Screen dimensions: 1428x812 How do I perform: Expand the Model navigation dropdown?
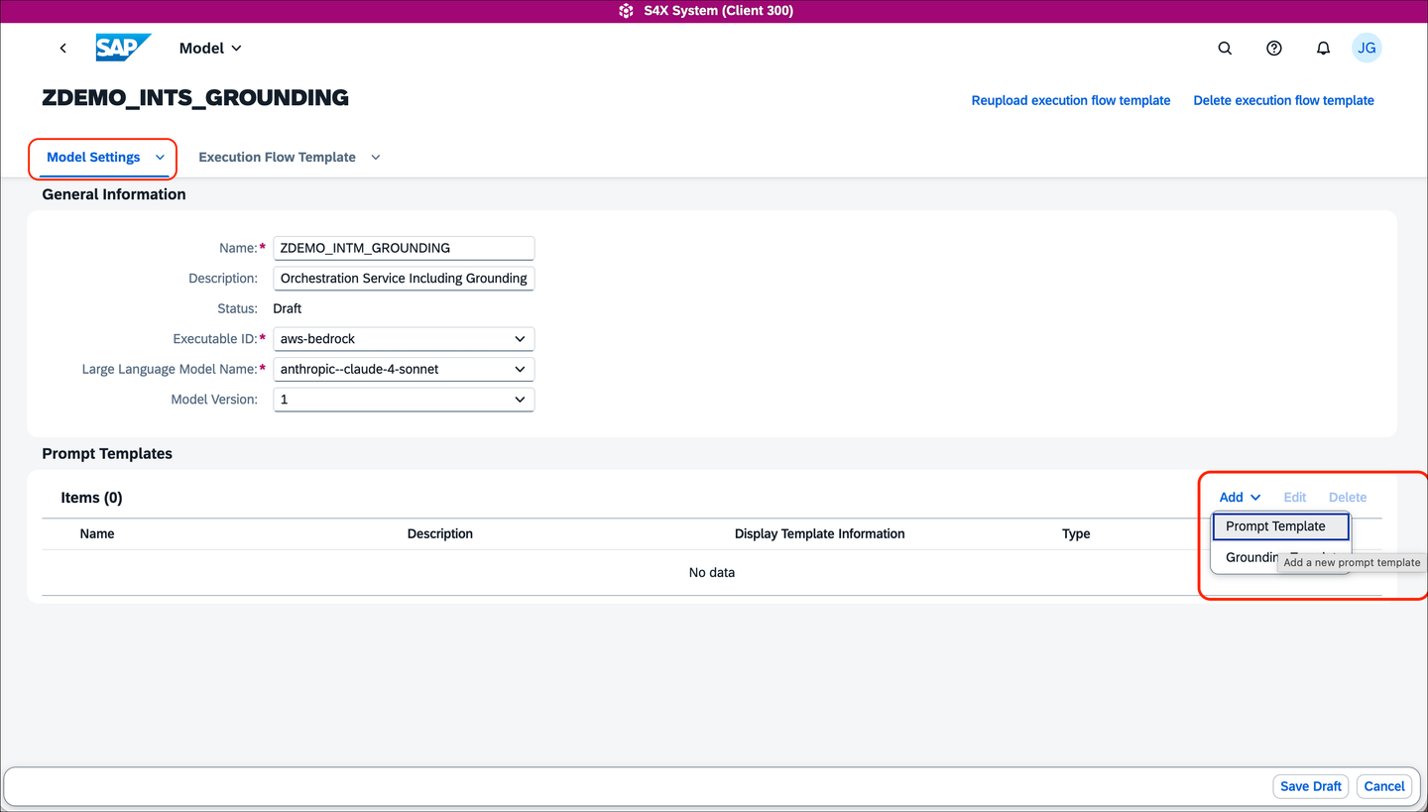(210, 48)
